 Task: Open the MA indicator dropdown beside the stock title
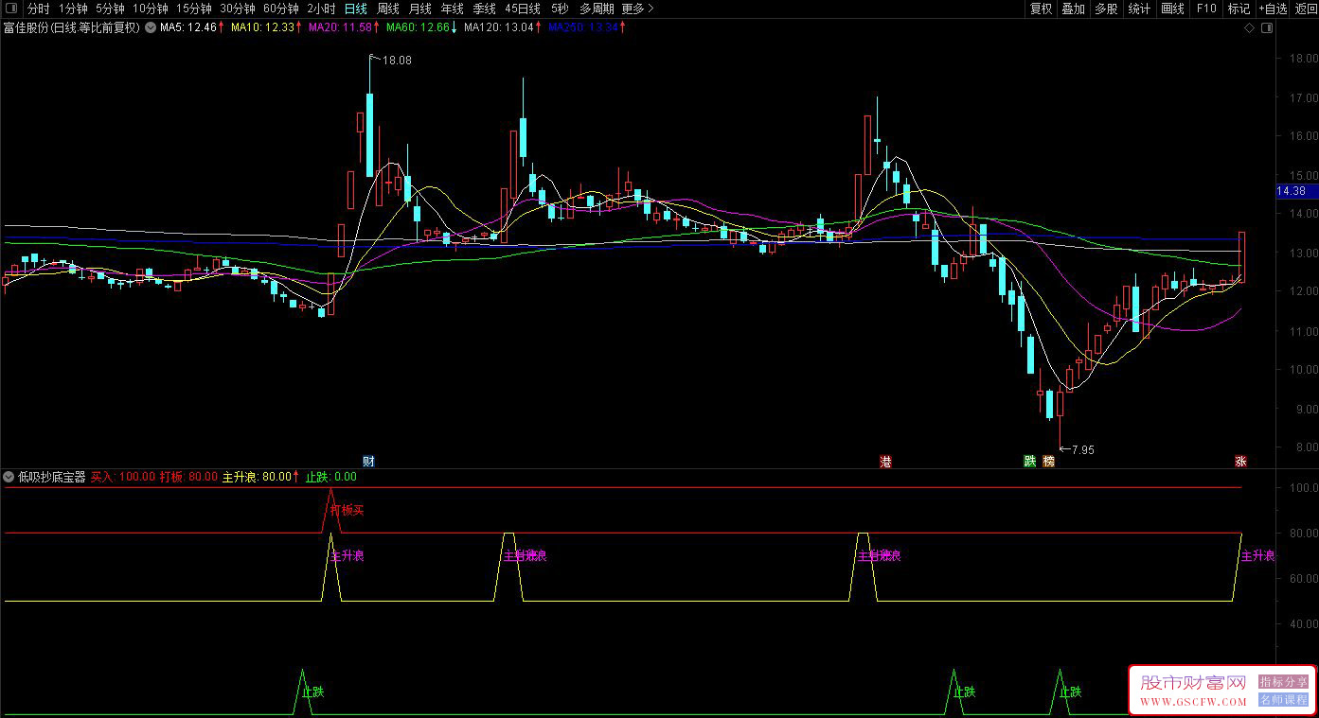(151, 27)
